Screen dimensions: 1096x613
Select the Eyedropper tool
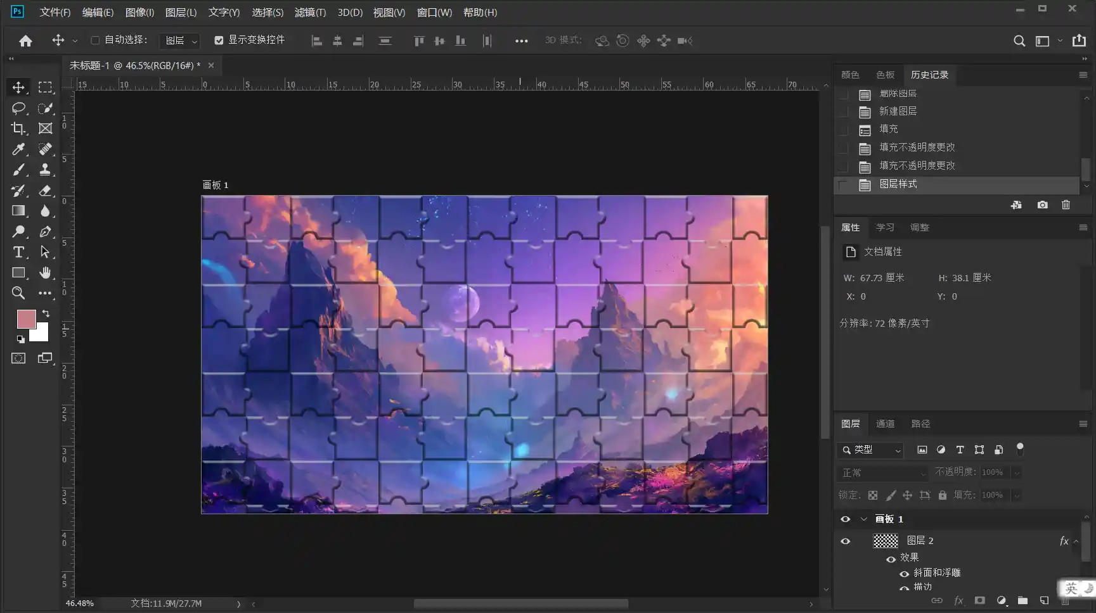[x=18, y=149]
